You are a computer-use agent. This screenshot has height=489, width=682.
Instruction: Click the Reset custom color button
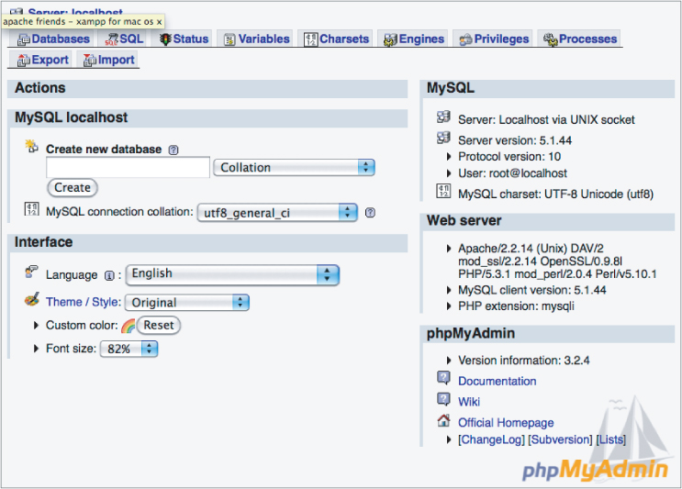click(x=158, y=325)
